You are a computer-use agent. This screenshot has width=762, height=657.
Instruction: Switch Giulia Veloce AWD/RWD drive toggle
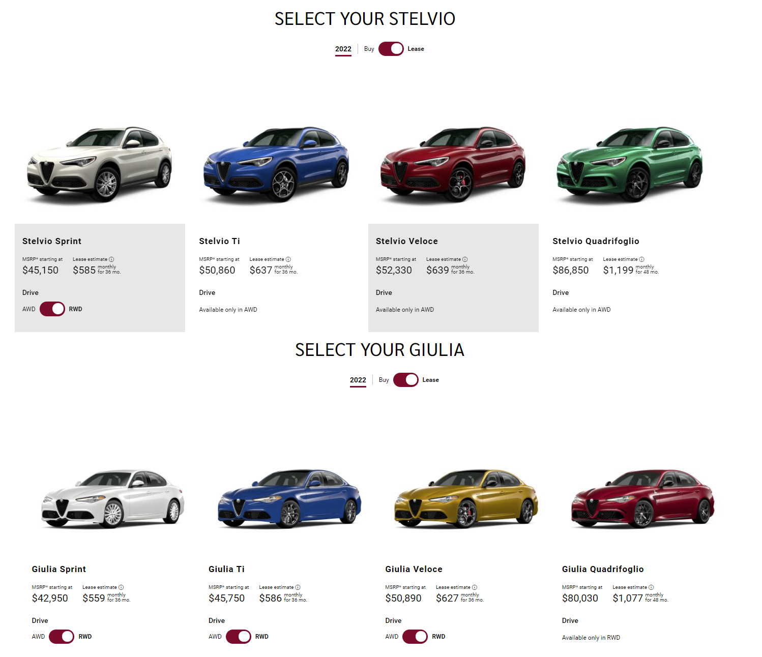pos(415,637)
